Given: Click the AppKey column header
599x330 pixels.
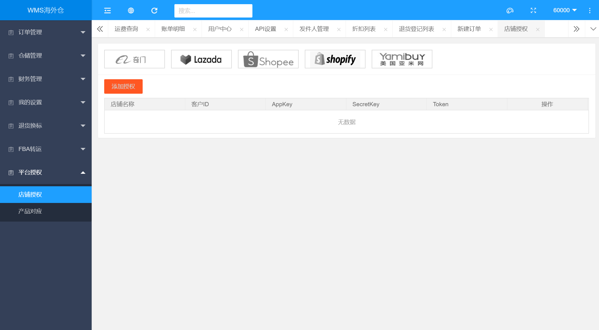Looking at the screenshot, I should (x=306, y=104).
